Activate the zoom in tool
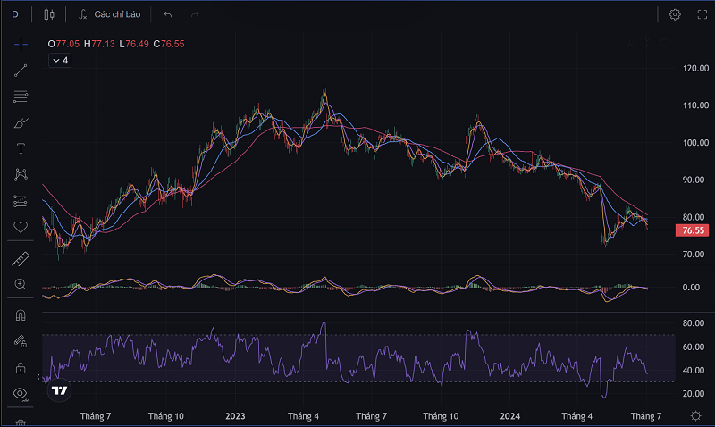 (21, 284)
